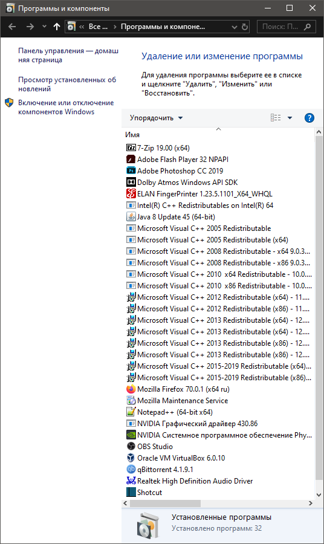Viewport: 324px width, 544px height.
Task: Open Включение или отключение компонентов Windows
Action: (x=66, y=107)
